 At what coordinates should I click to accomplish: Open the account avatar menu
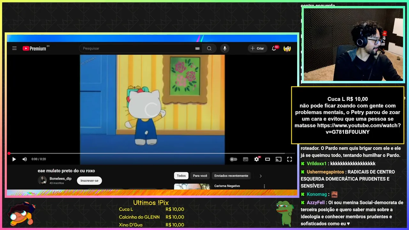click(287, 48)
